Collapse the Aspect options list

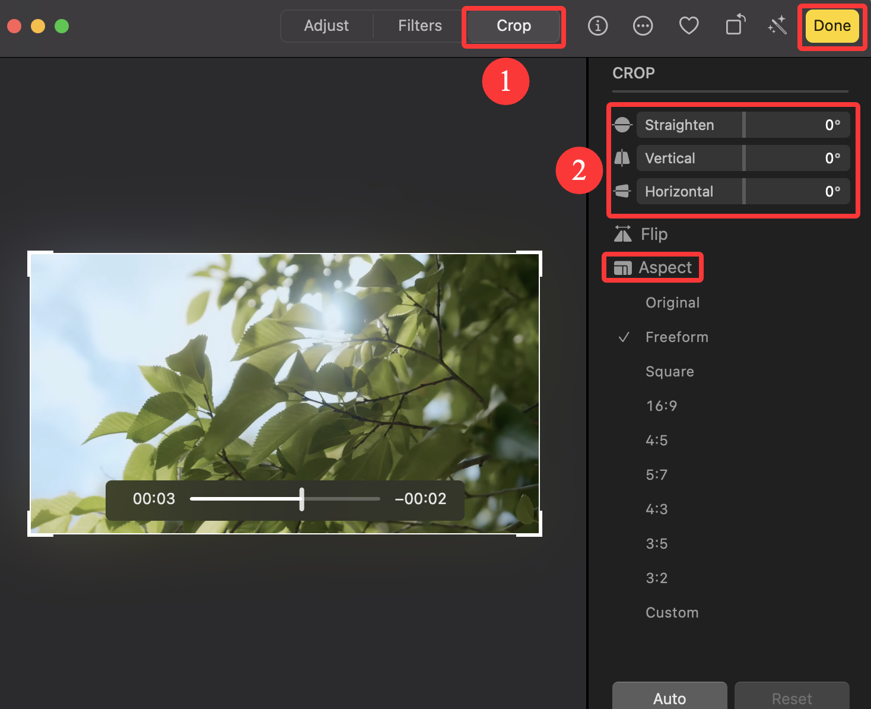[x=653, y=268]
